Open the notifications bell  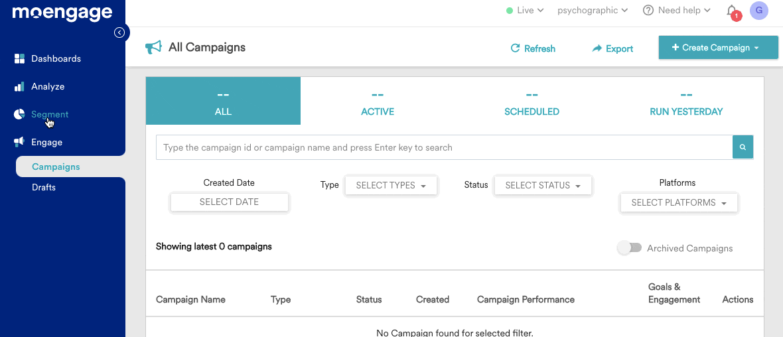[x=732, y=11]
